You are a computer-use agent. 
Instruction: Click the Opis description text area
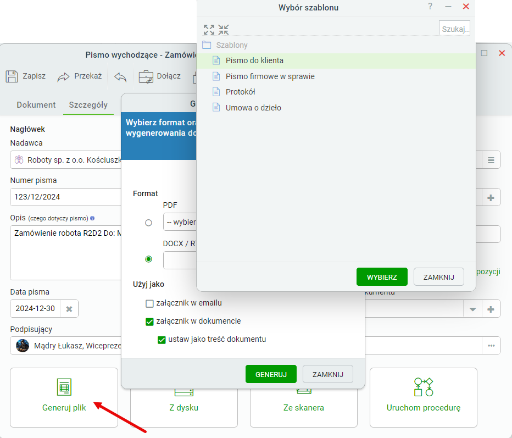65,253
